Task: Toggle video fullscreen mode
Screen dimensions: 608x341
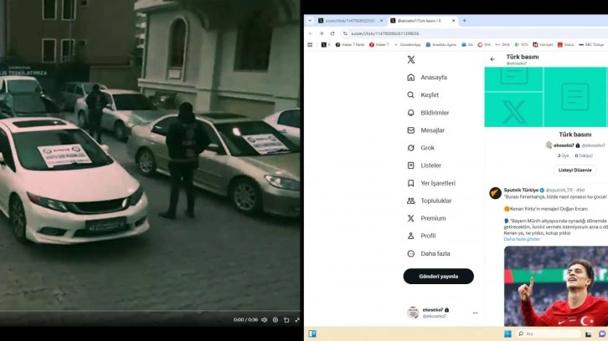Action: coord(296,319)
